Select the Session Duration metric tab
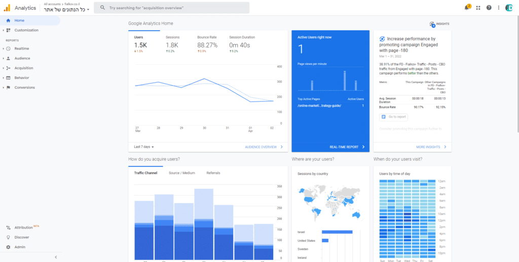Viewport: 519px width, 262px height. [x=242, y=44]
